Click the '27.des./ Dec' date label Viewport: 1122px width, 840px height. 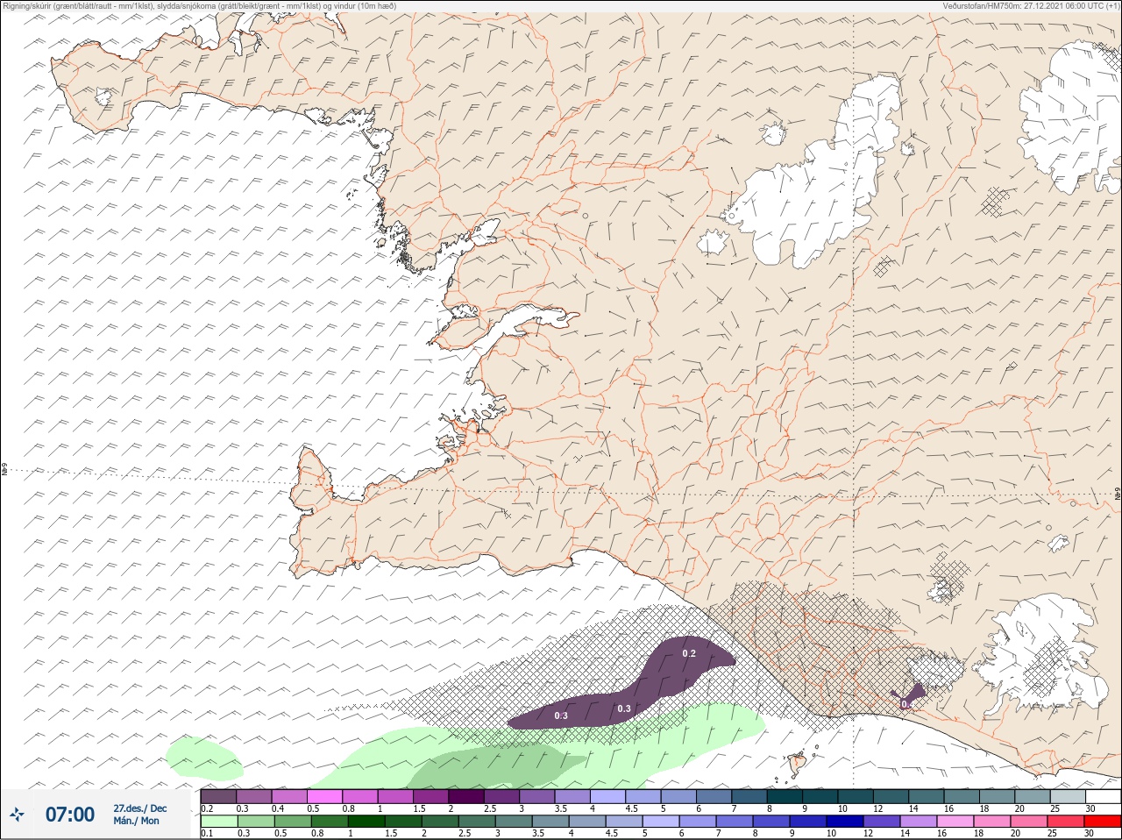[x=140, y=808]
